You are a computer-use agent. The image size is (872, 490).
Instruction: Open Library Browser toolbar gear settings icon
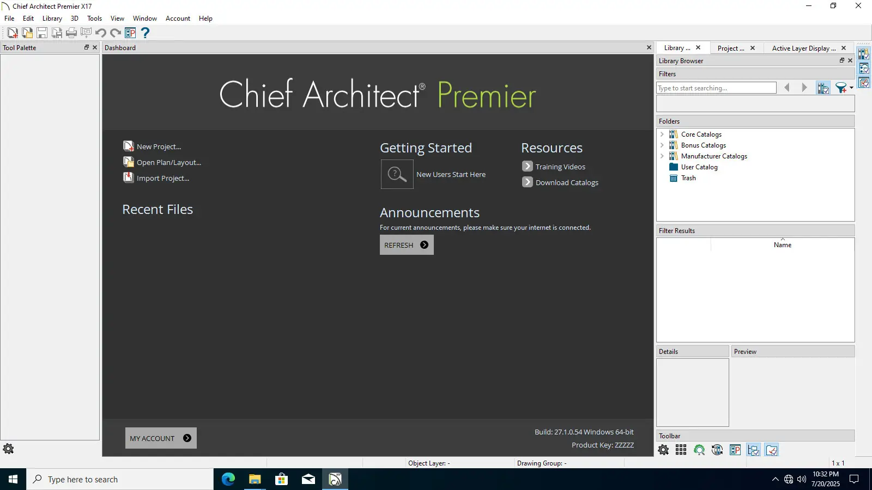coord(663,450)
